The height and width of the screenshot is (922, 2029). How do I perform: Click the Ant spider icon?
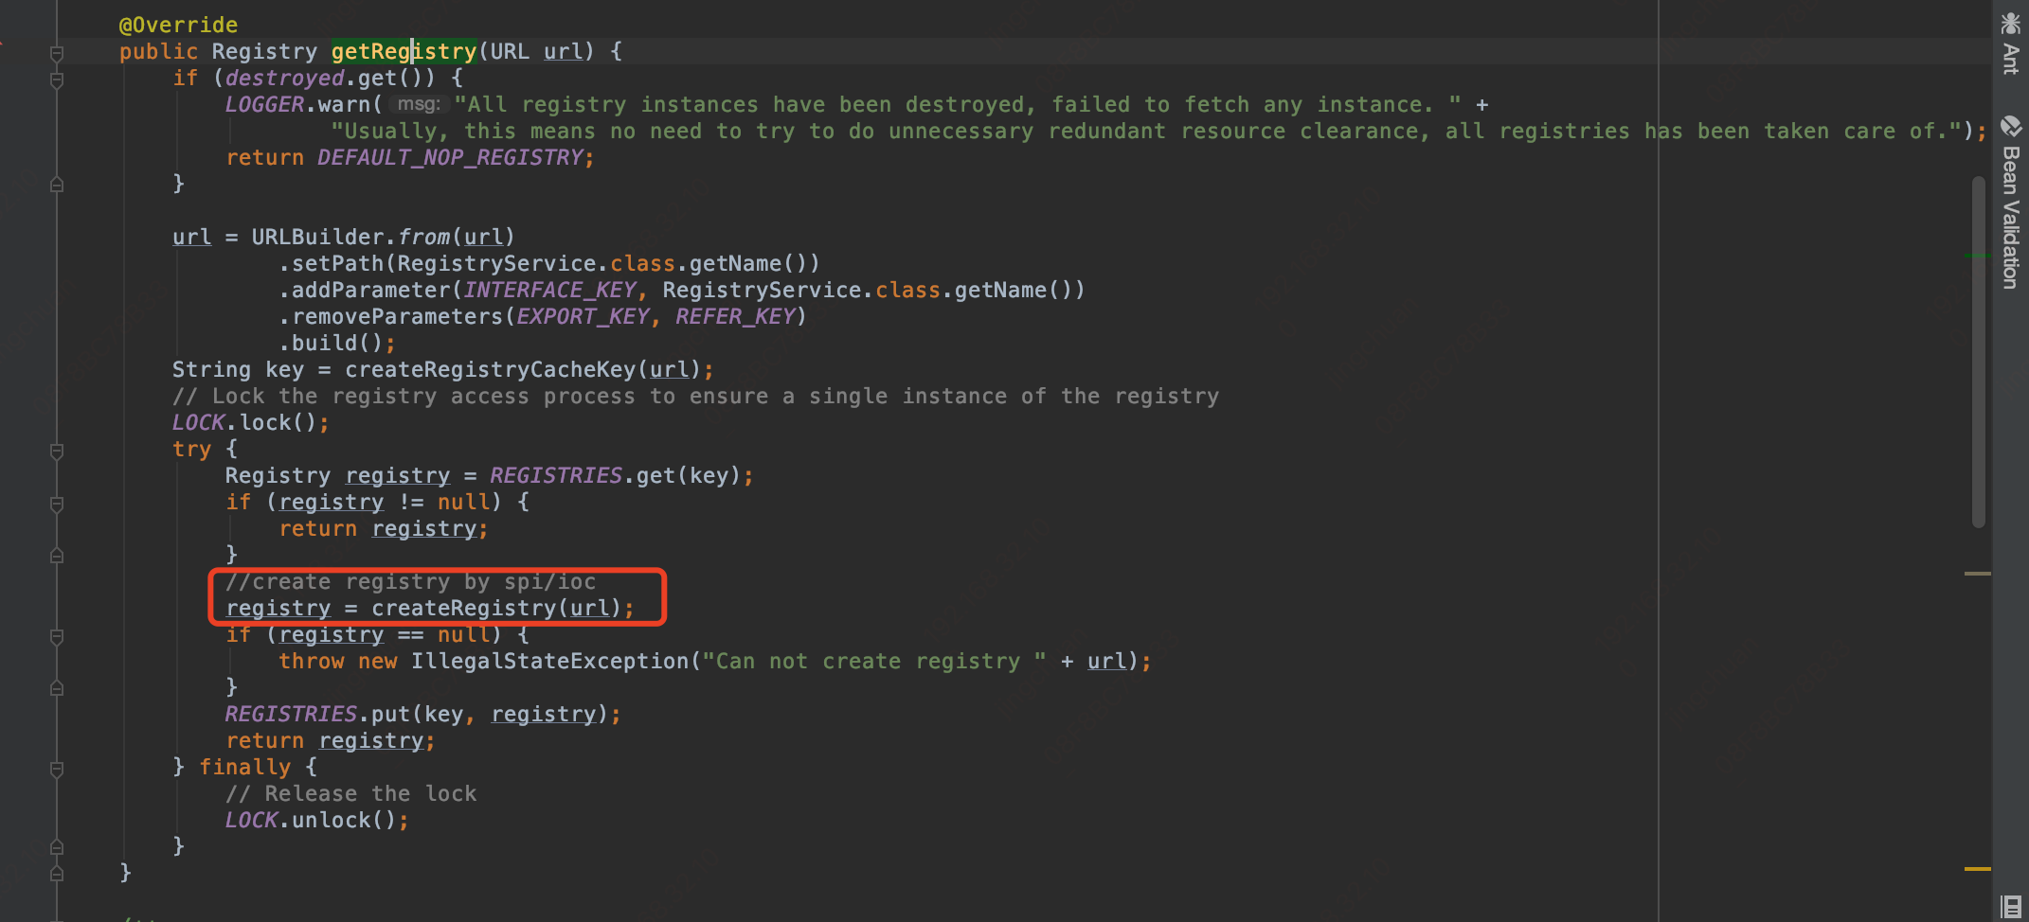[x=2010, y=23]
